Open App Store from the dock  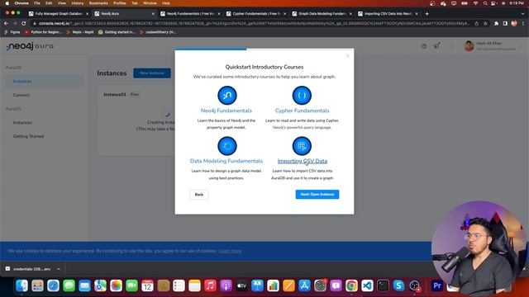(x=304, y=285)
